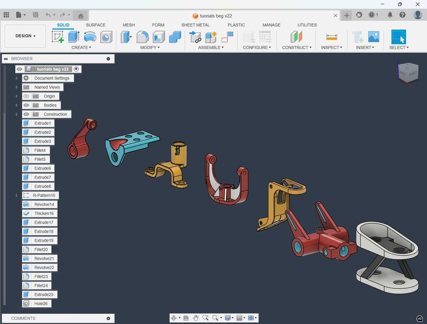427x324 pixels.
Task: Click the Offset Plane construct icon
Action: pyautogui.click(x=296, y=37)
